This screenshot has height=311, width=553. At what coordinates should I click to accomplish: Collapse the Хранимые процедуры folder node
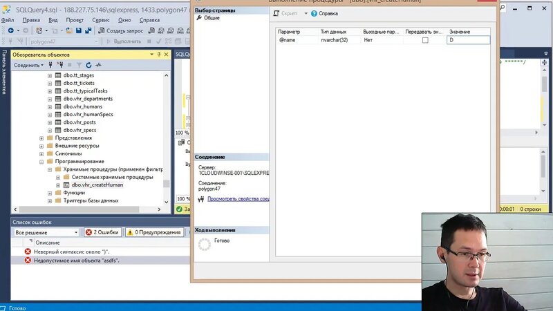coord(50,169)
